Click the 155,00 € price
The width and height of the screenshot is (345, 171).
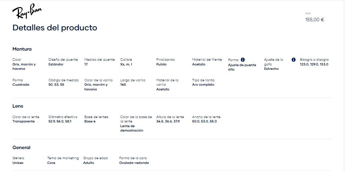tap(315, 20)
